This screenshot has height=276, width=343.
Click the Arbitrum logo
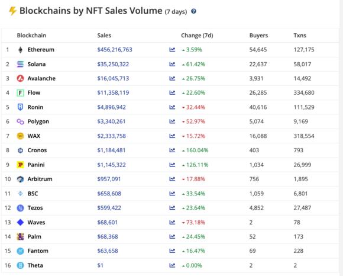[20, 179]
